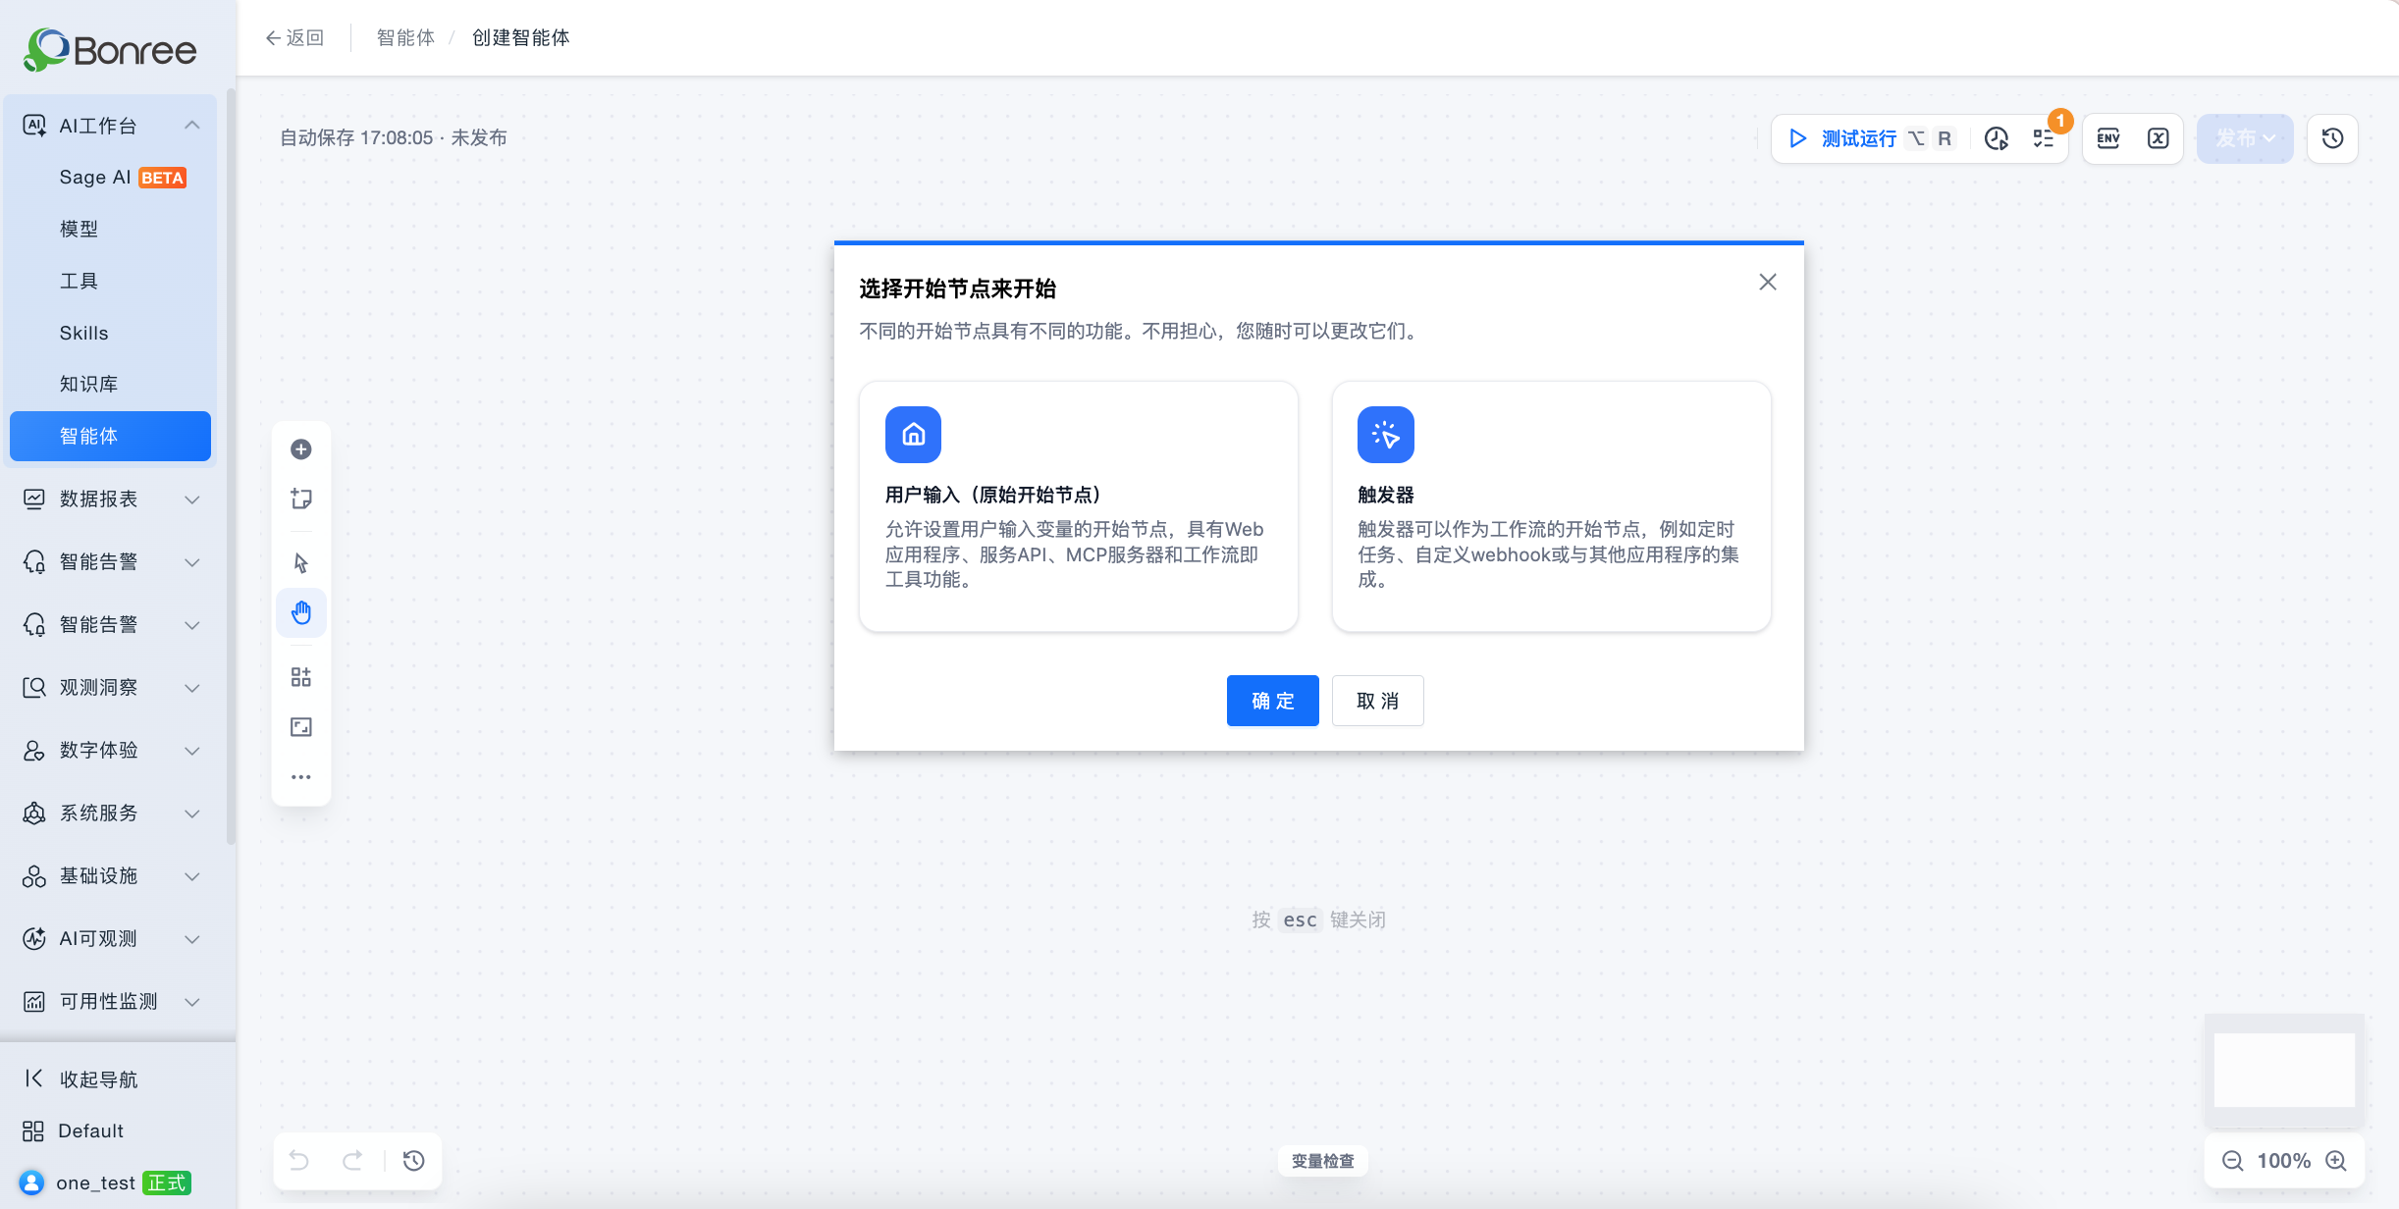Click the add node plus icon

pos(301,449)
